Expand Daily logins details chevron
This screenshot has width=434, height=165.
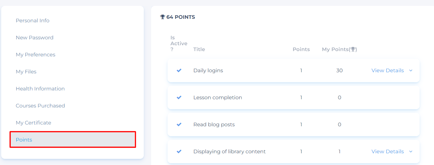(411, 70)
